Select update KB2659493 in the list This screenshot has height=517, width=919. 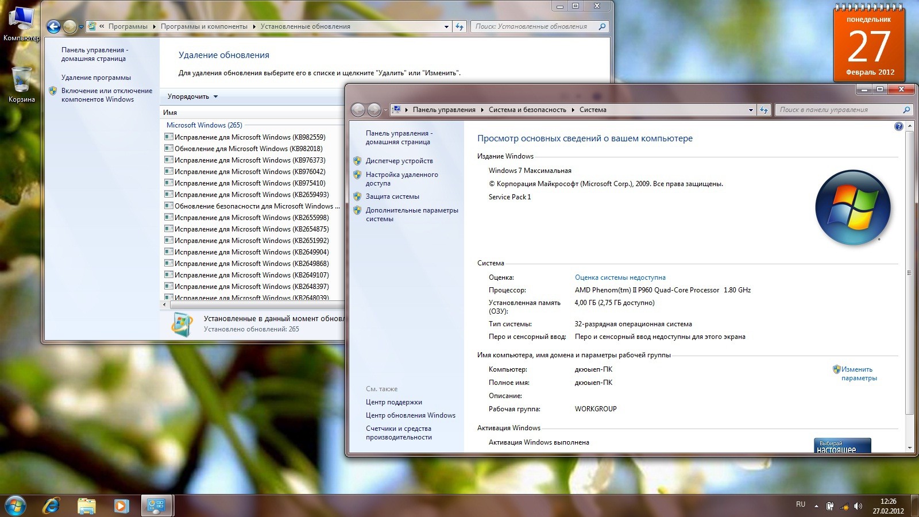point(252,195)
